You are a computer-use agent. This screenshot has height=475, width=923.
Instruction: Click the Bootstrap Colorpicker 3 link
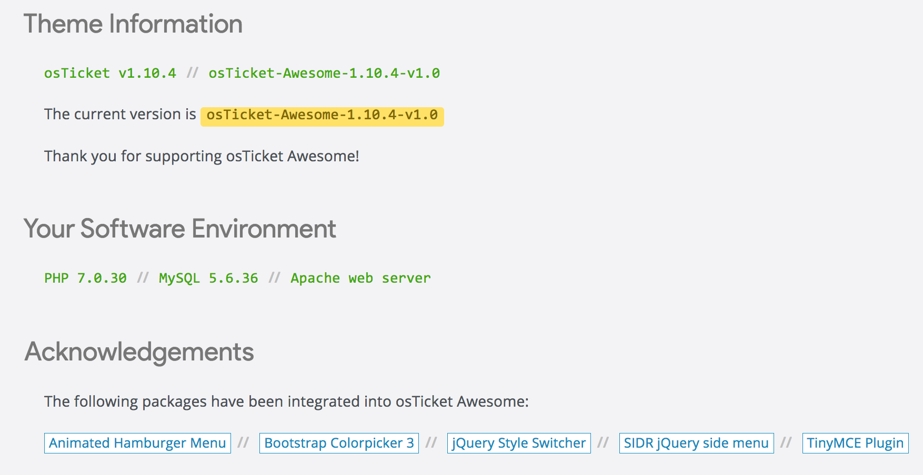pyautogui.click(x=339, y=443)
